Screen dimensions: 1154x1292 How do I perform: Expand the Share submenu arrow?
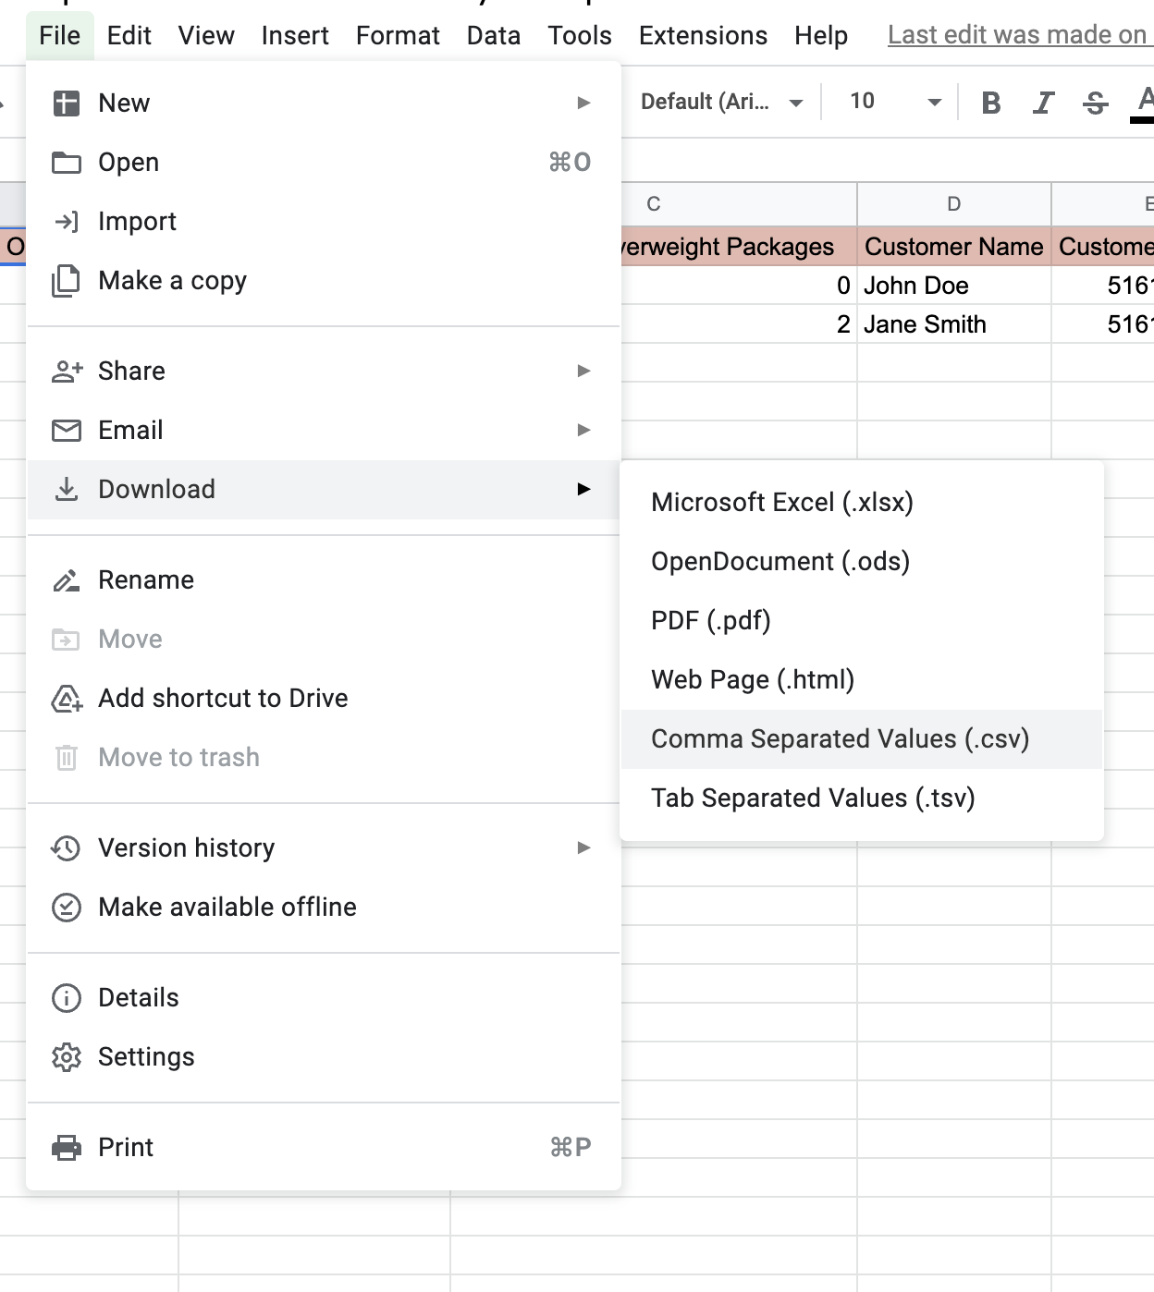point(583,371)
